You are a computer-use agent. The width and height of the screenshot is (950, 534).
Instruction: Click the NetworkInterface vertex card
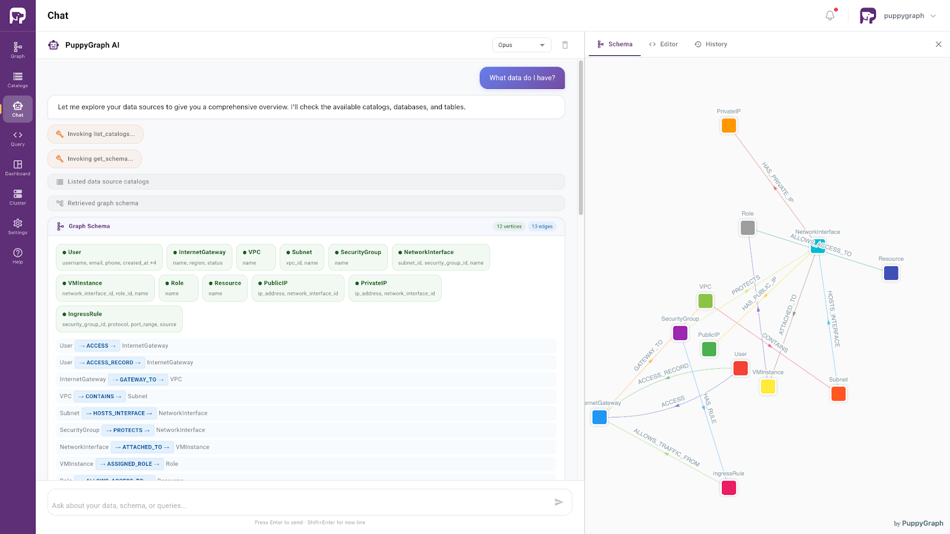[x=441, y=257]
